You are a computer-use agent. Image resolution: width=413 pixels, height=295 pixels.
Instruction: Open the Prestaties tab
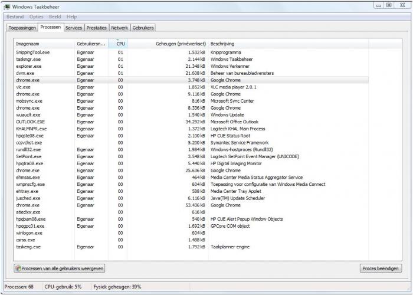point(97,28)
